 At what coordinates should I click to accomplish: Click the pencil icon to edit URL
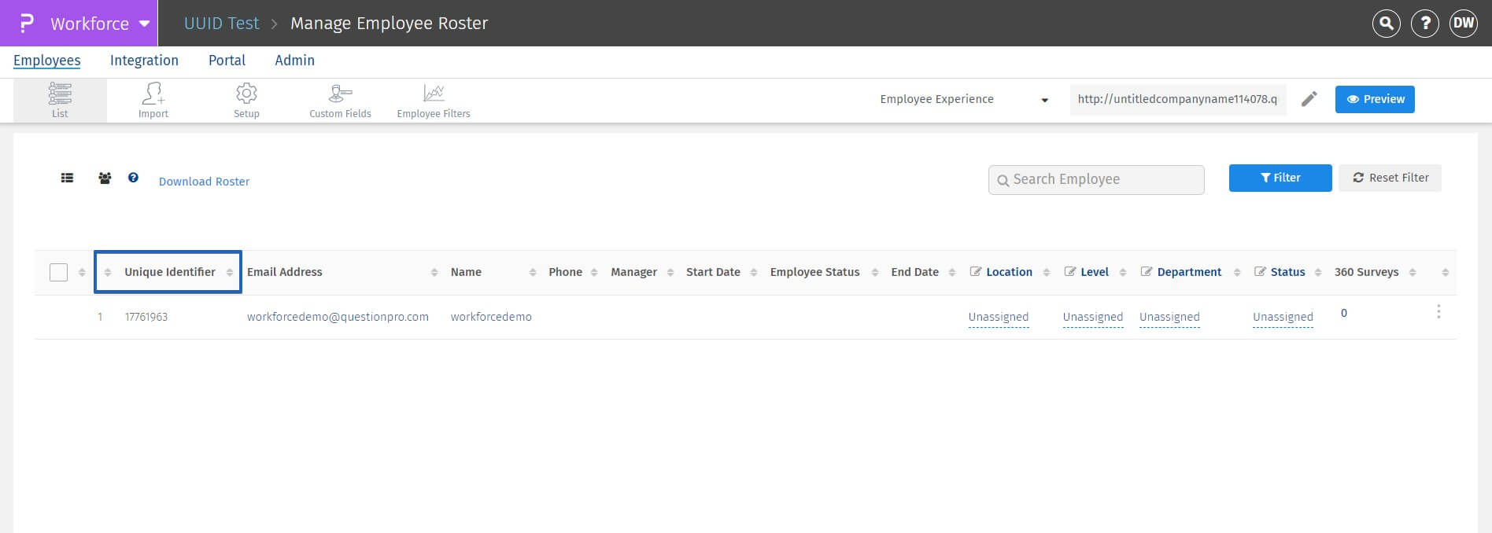pyautogui.click(x=1309, y=99)
